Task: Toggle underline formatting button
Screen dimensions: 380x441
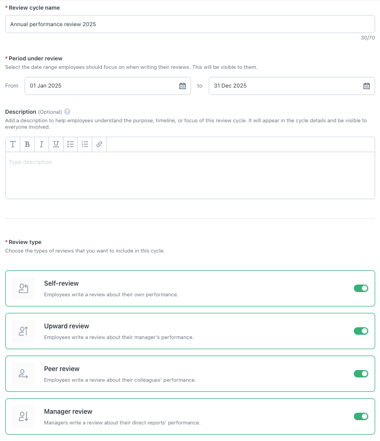Action: 56,145
